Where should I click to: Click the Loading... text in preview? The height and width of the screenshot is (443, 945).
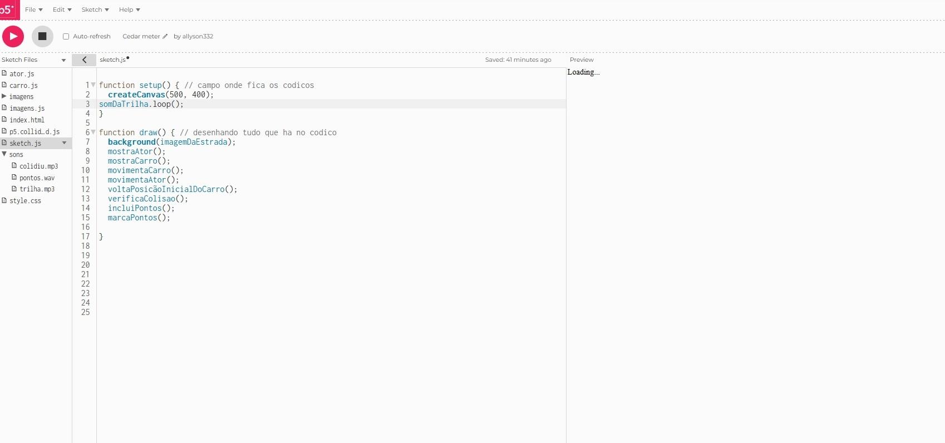[x=583, y=72]
